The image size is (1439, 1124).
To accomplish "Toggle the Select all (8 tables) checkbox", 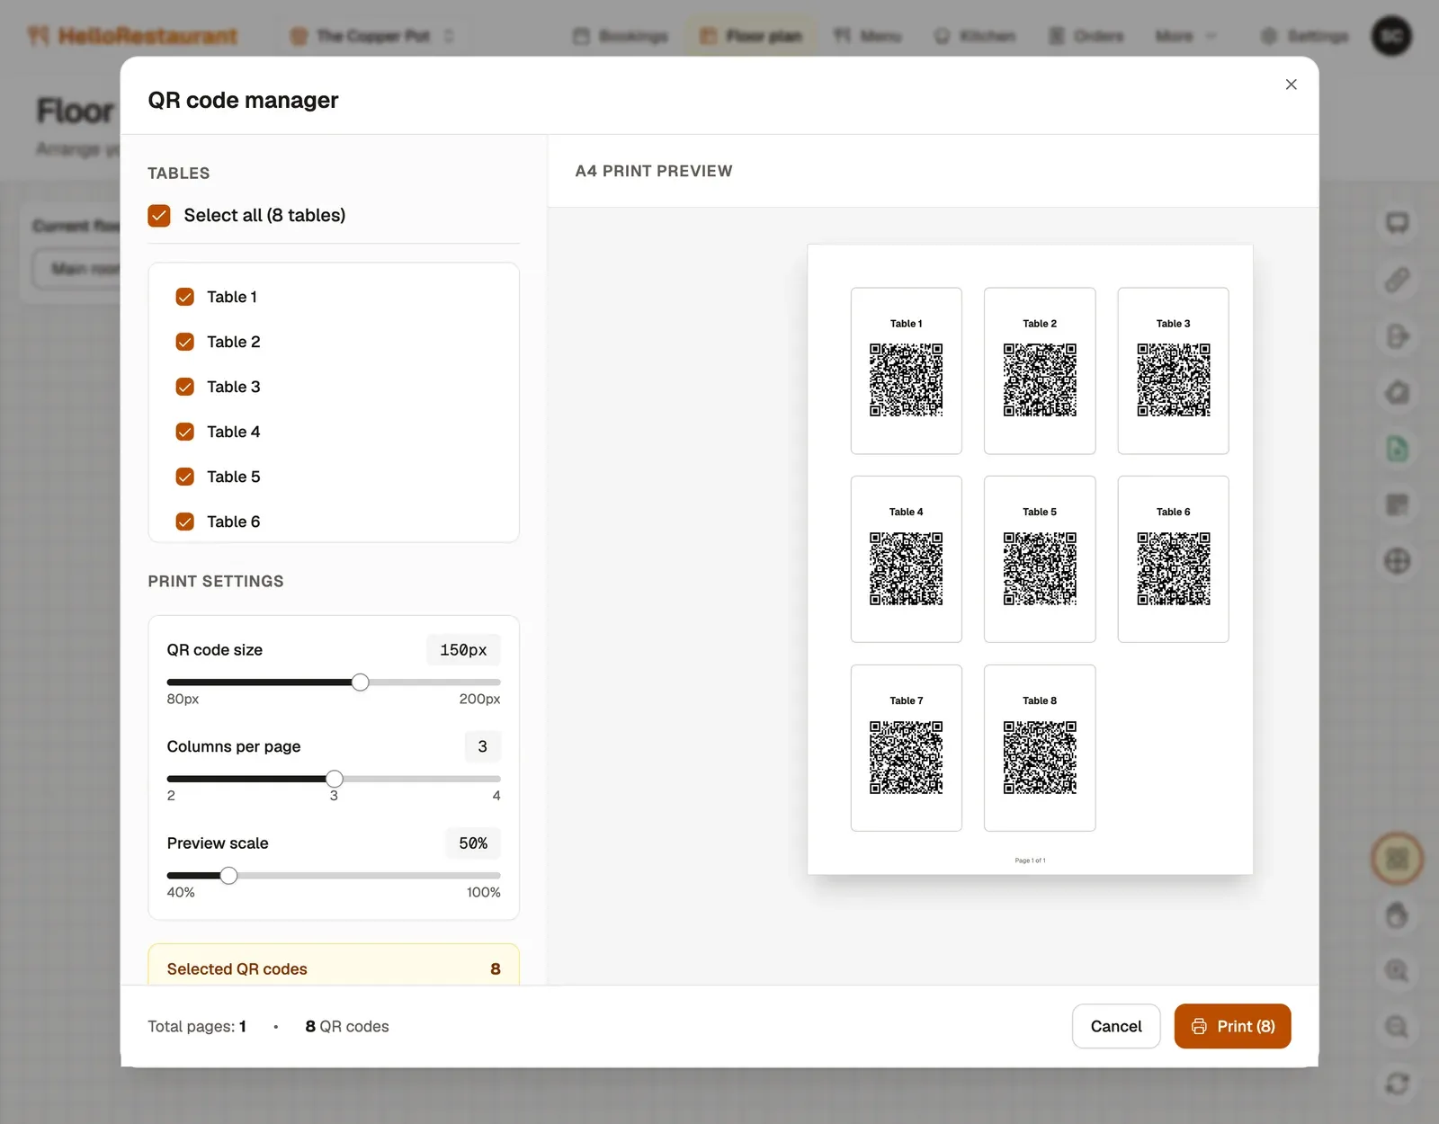I will coord(159,215).
